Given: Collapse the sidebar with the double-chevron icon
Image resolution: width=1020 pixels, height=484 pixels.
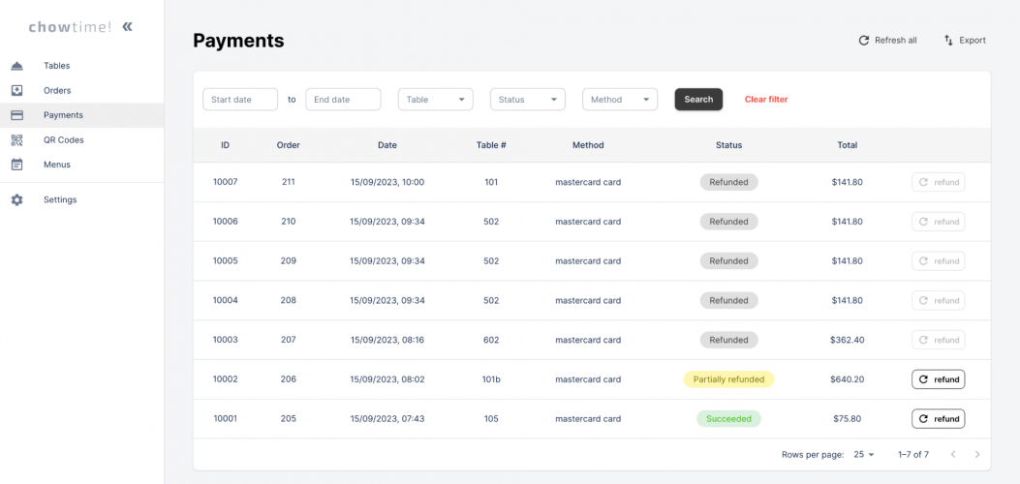Looking at the screenshot, I should [128, 27].
